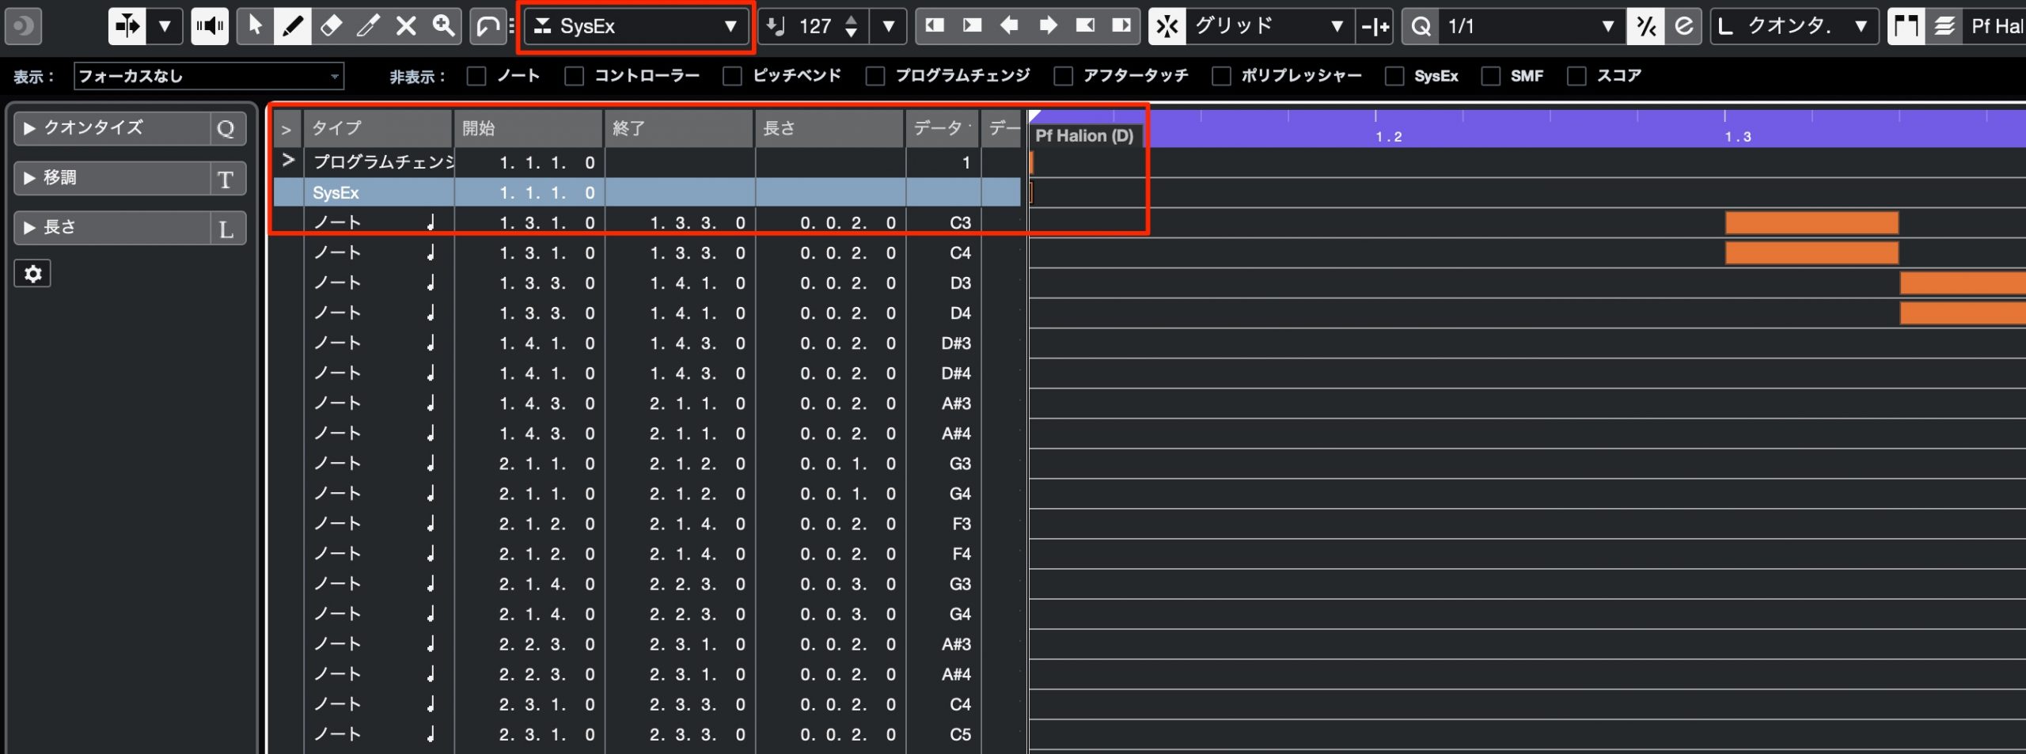Open the insert velocity preset dropdown arrow
Image resolution: width=2026 pixels, height=754 pixels.
click(x=889, y=26)
